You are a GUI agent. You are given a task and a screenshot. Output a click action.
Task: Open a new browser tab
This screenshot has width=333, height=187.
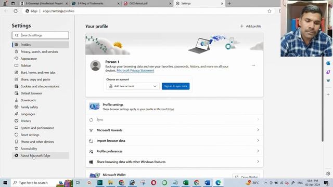tap(229, 4)
